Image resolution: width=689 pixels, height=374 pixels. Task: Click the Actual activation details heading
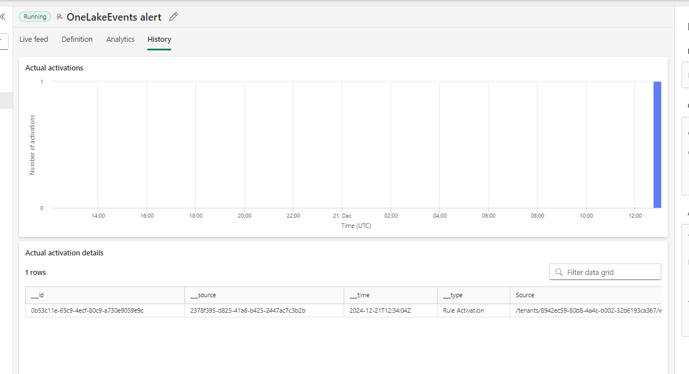click(x=64, y=253)
